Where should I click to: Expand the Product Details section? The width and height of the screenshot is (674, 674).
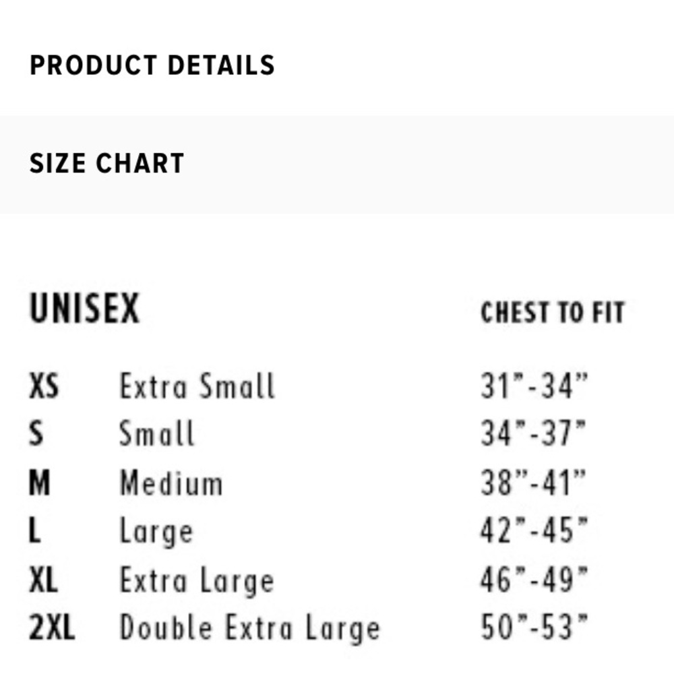pos(152,65)
